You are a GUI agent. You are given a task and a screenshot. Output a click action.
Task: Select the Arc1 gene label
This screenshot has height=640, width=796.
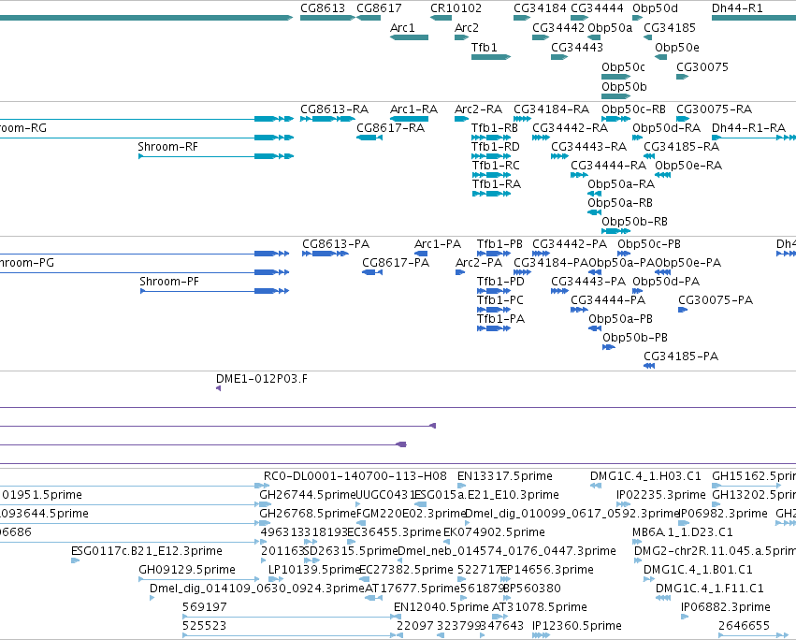coord(402,28)
